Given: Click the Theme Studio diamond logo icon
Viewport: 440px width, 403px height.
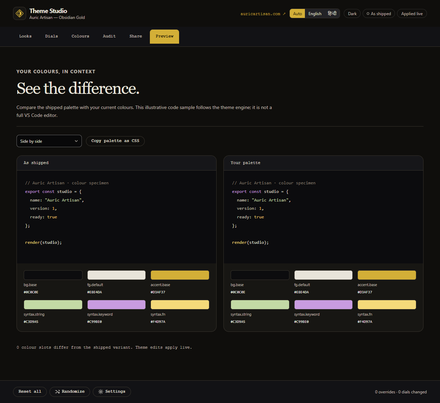Looking at the screenshot, I should click(20, 13).
